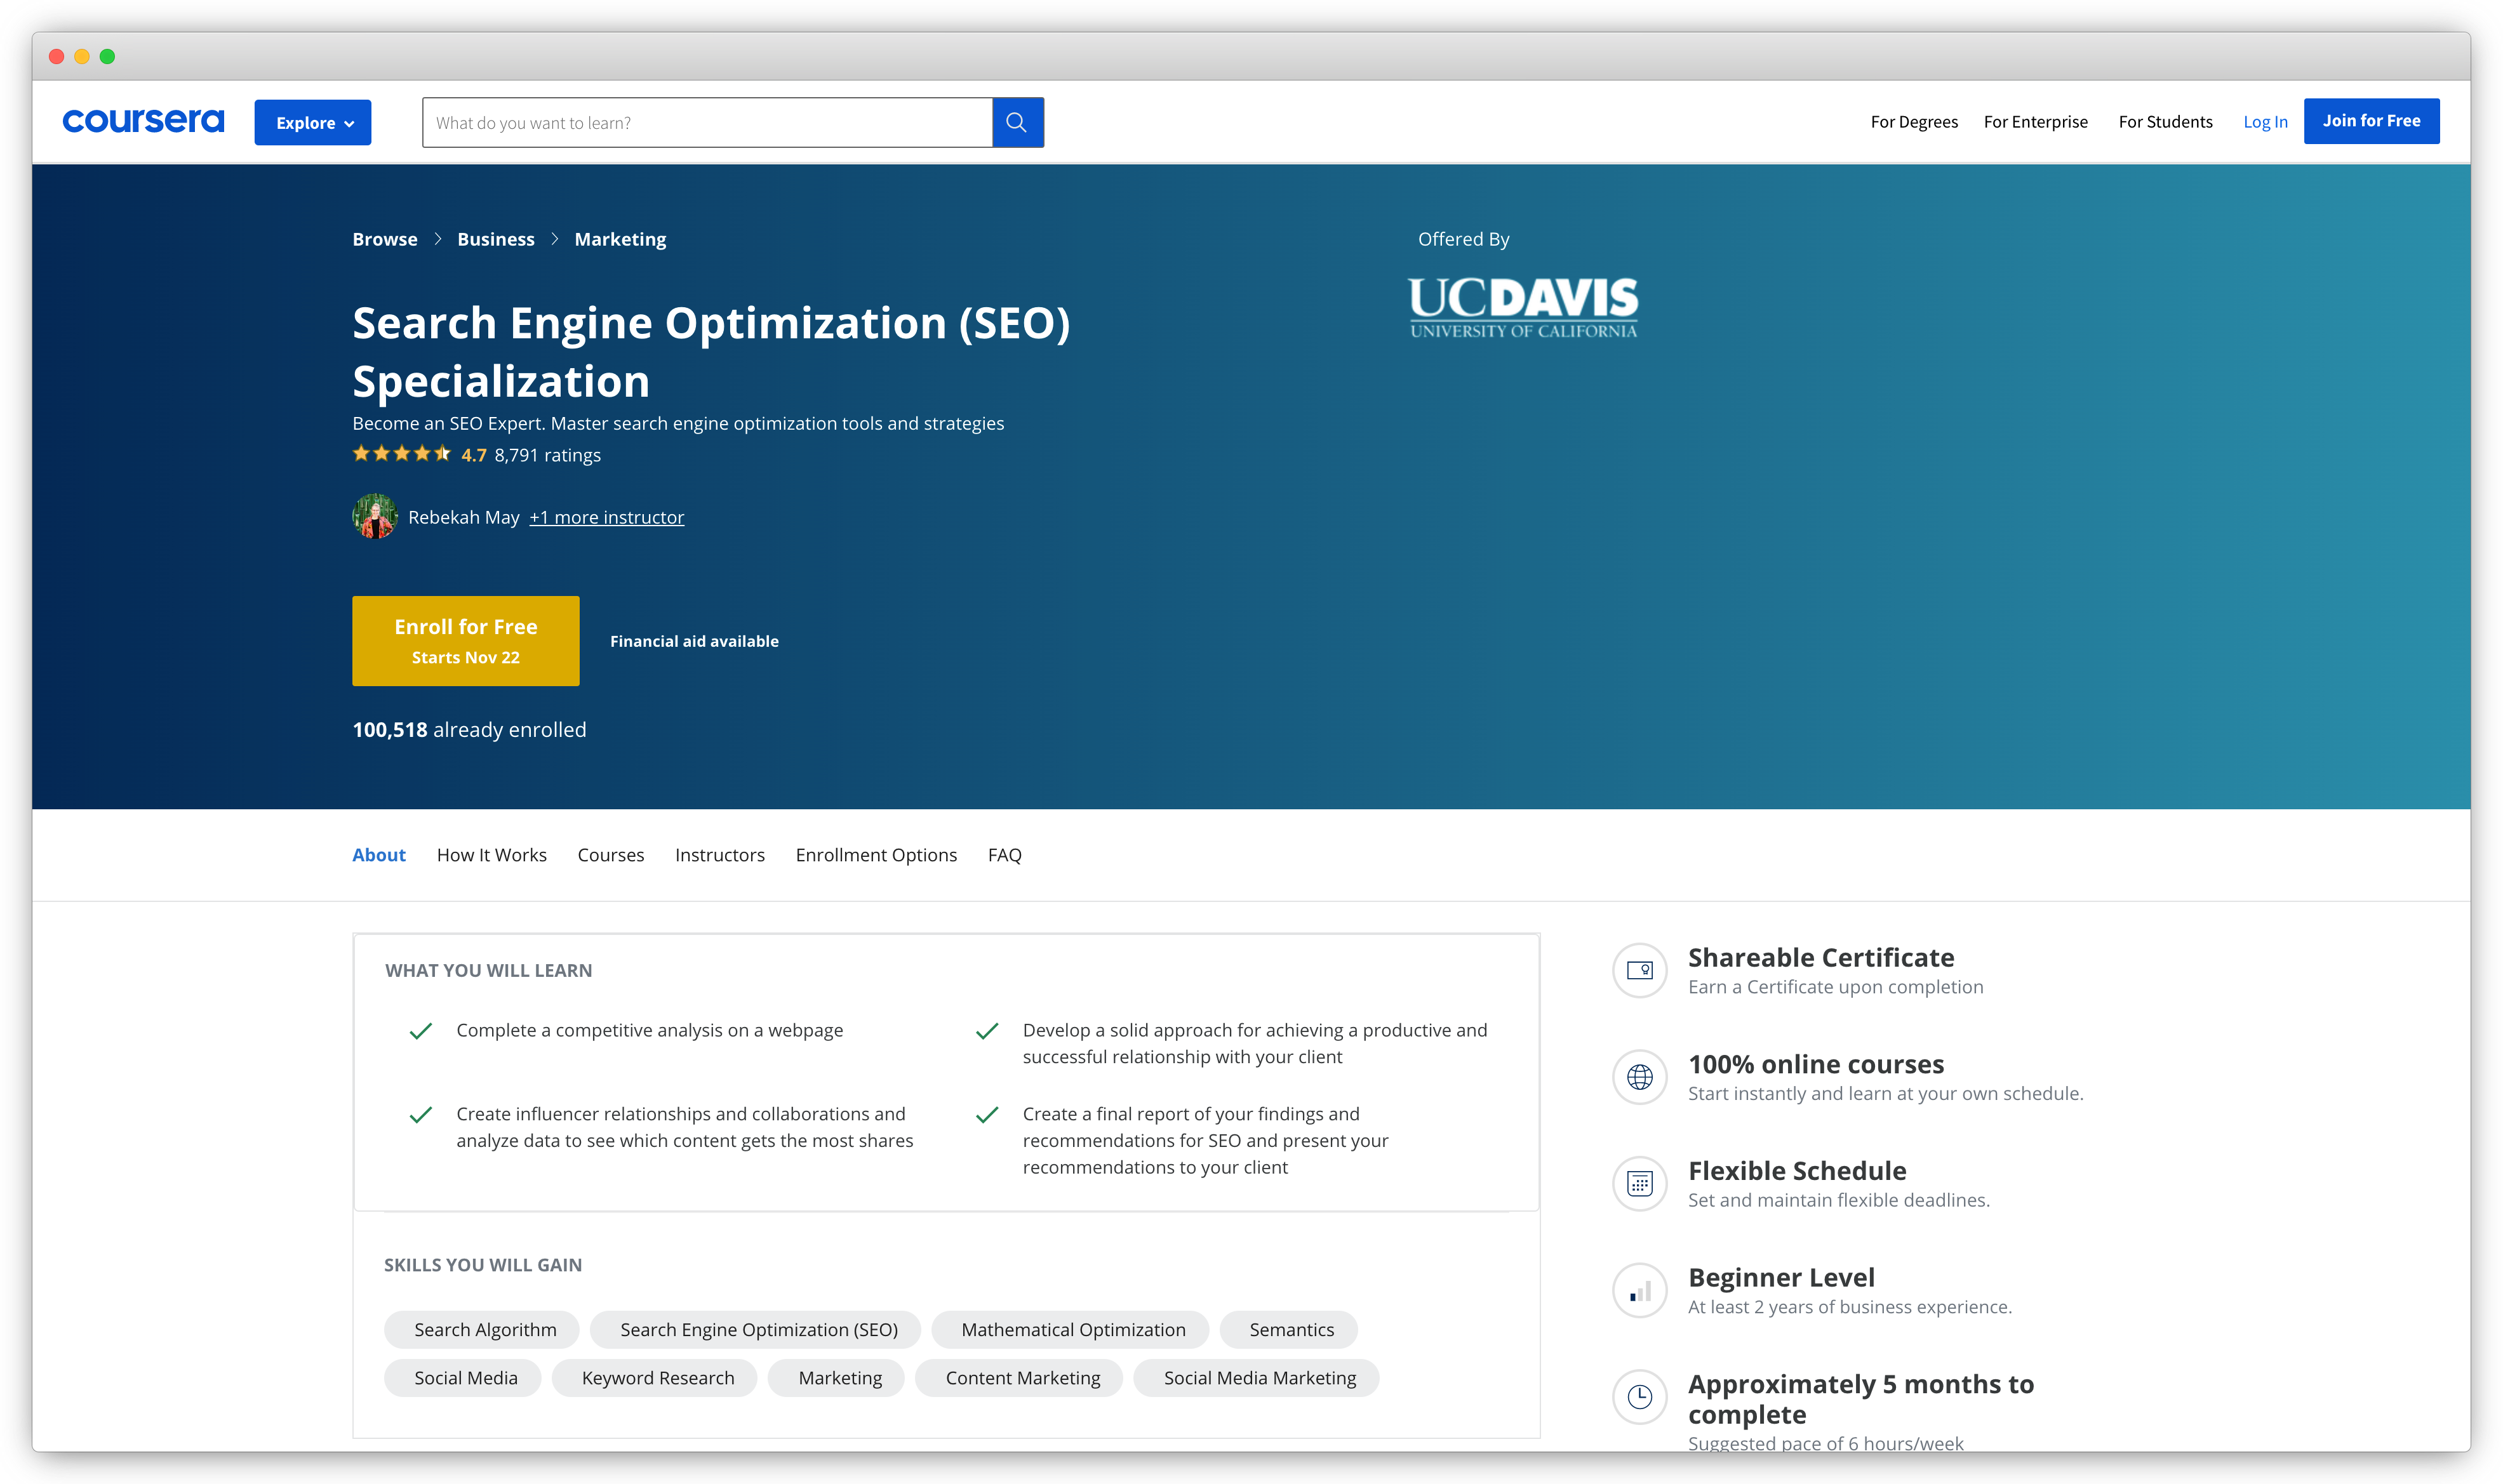Click the star rating icons
This screenshot has width=2503, height=1484.
(401, 454)
